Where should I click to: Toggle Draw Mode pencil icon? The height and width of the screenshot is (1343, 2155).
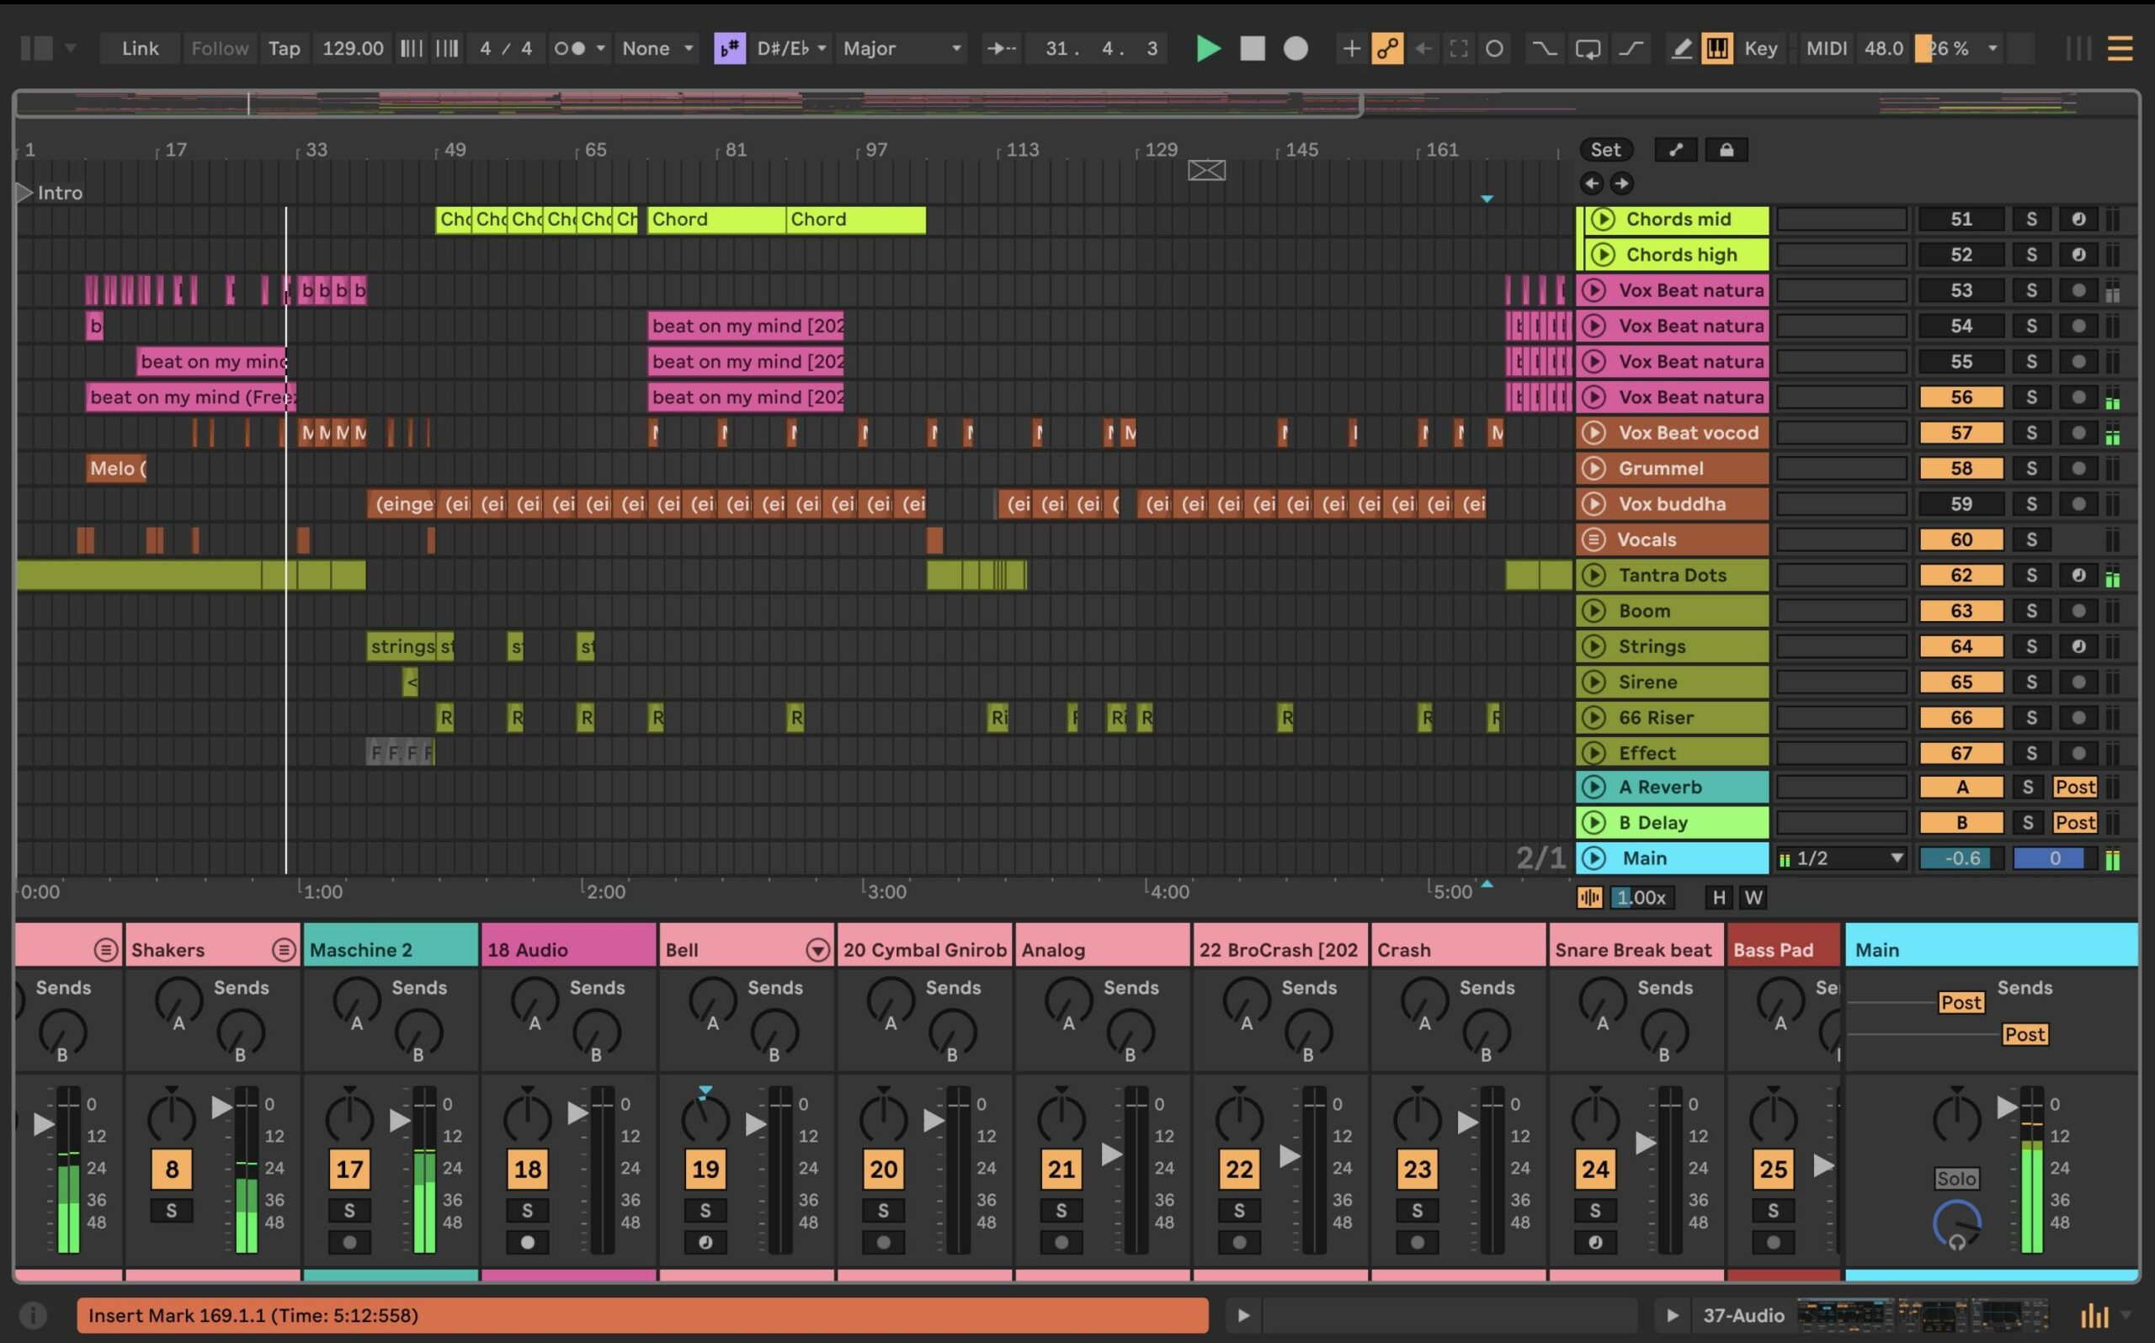pos(1681,48)
